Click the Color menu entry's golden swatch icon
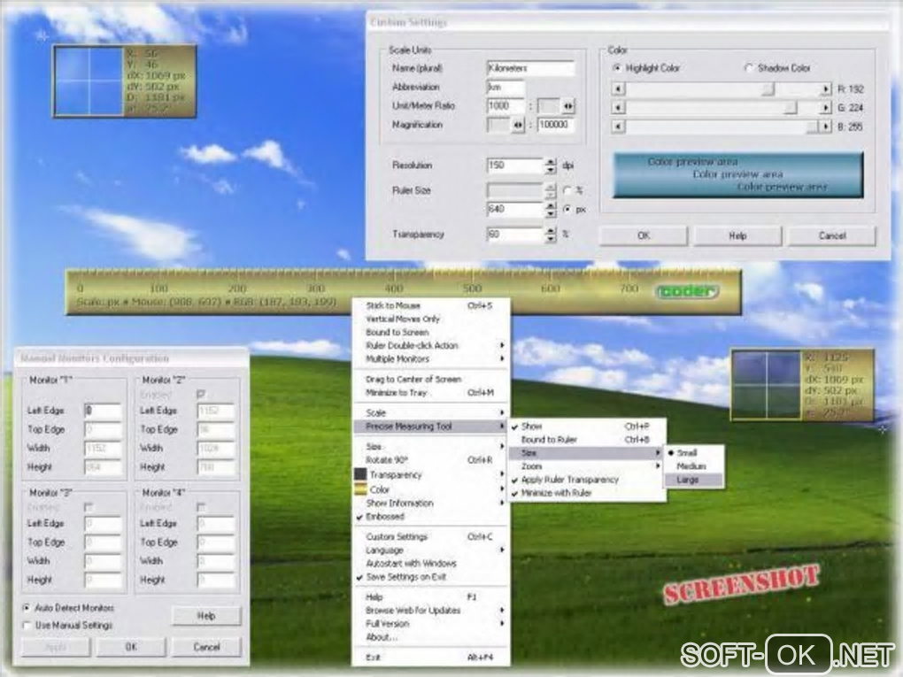Image resolution: width=903 pixels, height=677 pixels. pos(360,489)
